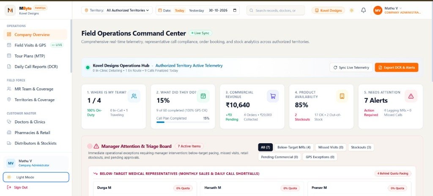433x196 pixels.
Task: Click the ₹10,640 revenue value
Action: [238, 105]
